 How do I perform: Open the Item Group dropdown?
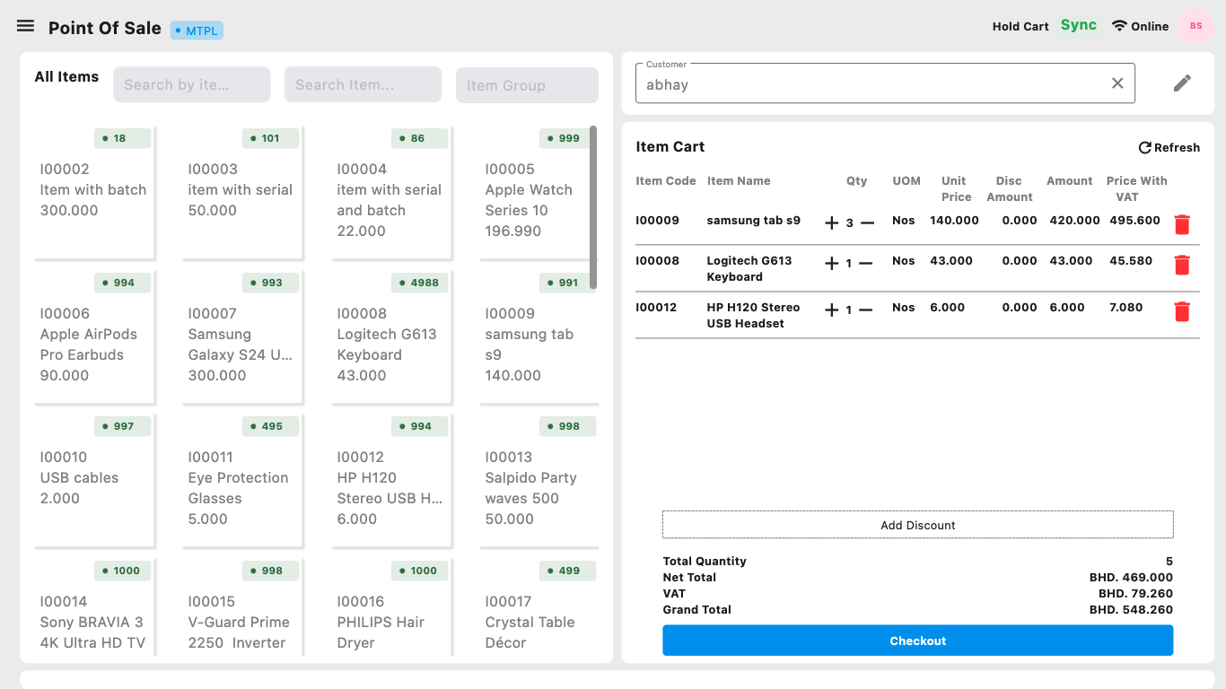[x=527, y=85]
